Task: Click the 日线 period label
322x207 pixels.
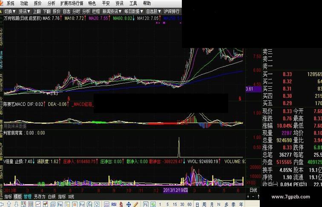Action: tap(253, 190)
